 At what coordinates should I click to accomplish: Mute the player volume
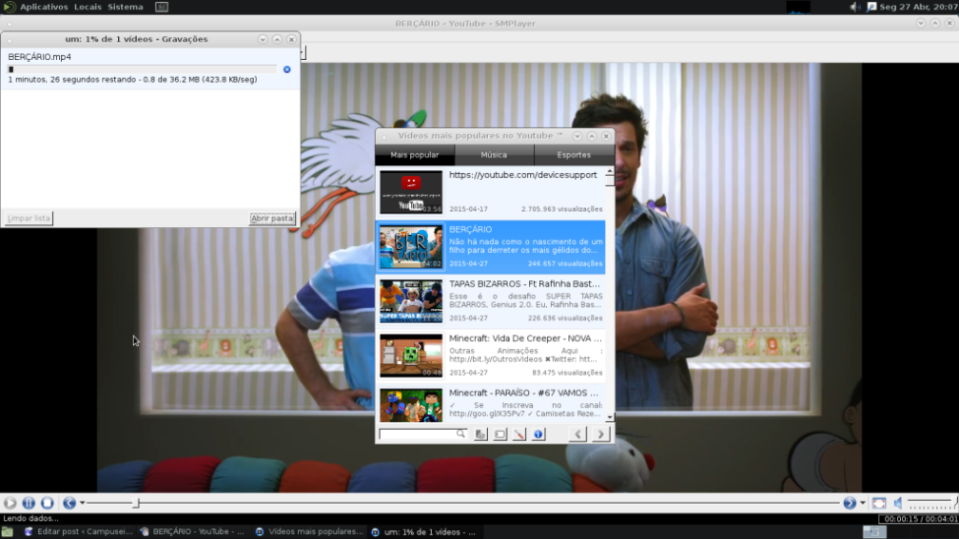(x=898, y=503)
